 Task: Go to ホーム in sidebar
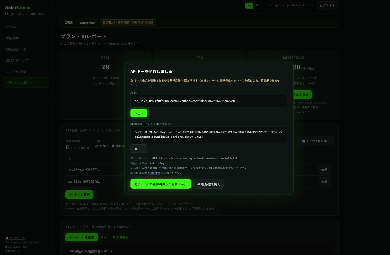pyautogui.click(x=26, y=27)
